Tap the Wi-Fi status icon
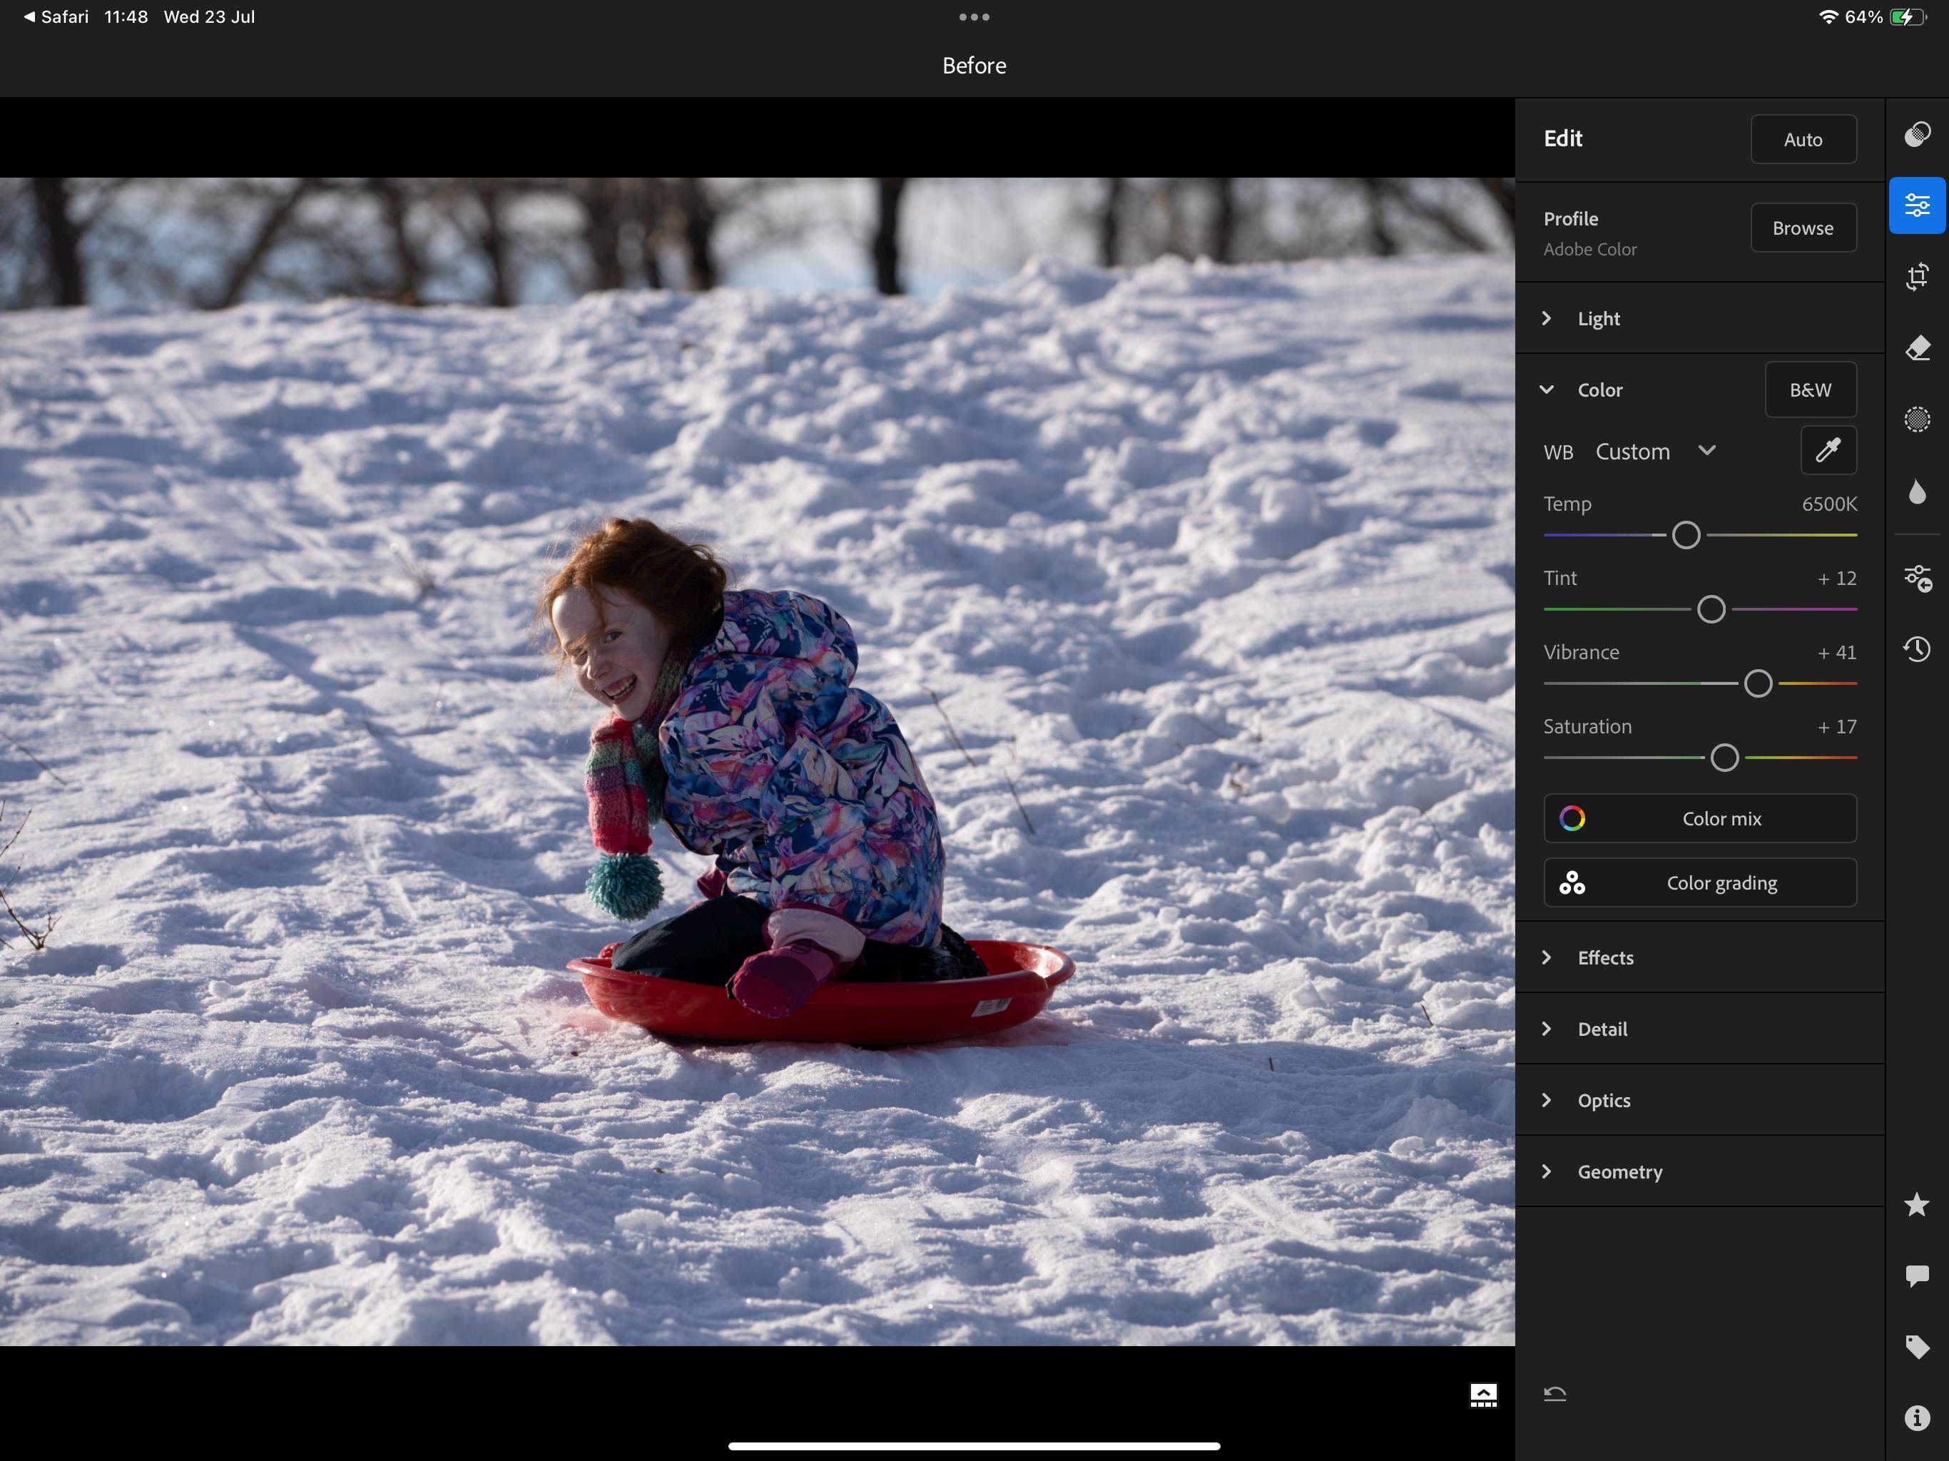This screenshot has width=1949, height=1461. [1829, 16]
